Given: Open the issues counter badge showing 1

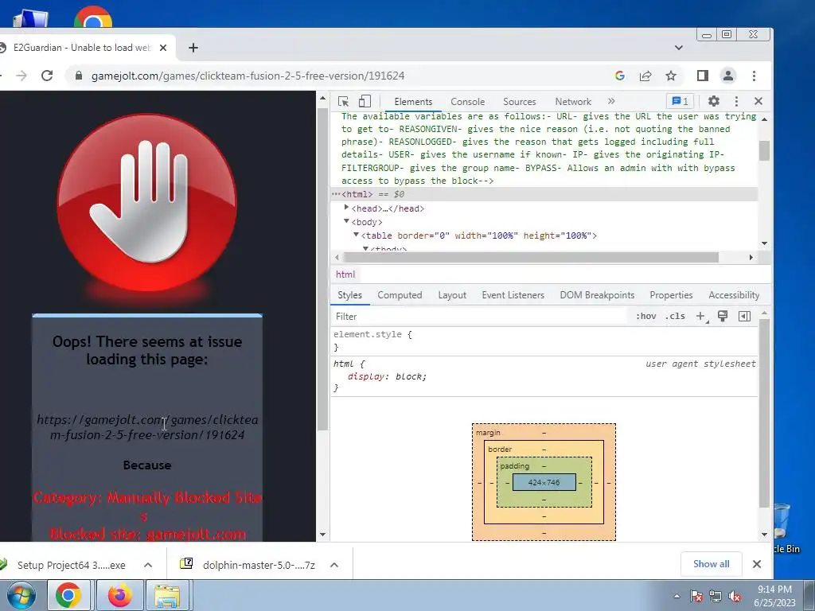Looking at the screenshot, I should (x=680, y=101).
